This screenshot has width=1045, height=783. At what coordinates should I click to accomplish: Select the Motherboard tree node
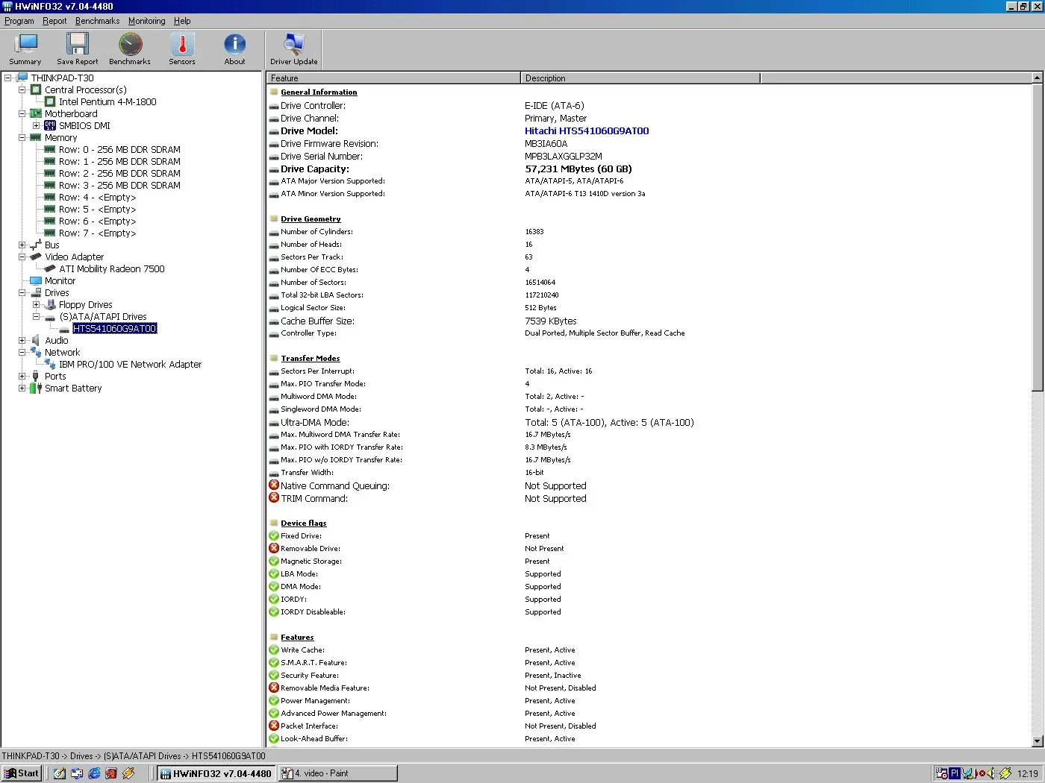click(x=71, y=113)
